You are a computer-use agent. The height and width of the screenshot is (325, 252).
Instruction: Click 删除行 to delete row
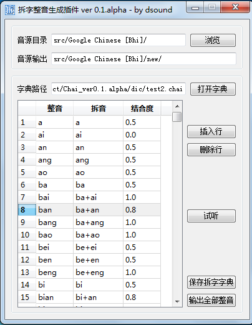click(x=211, y=149)
